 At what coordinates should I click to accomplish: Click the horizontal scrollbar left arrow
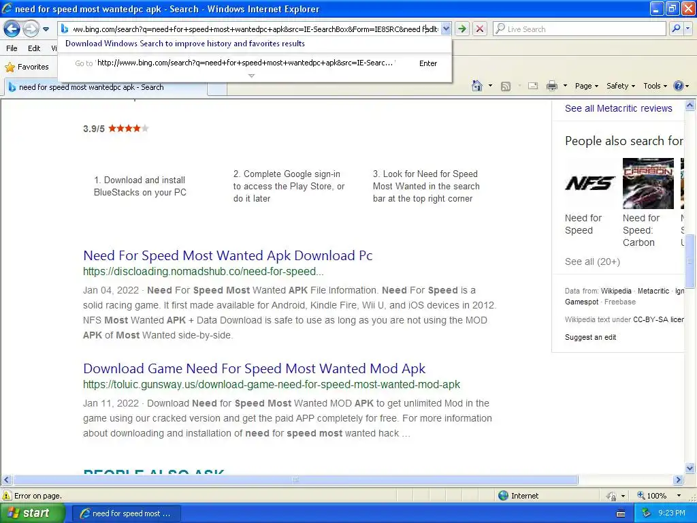6,479
